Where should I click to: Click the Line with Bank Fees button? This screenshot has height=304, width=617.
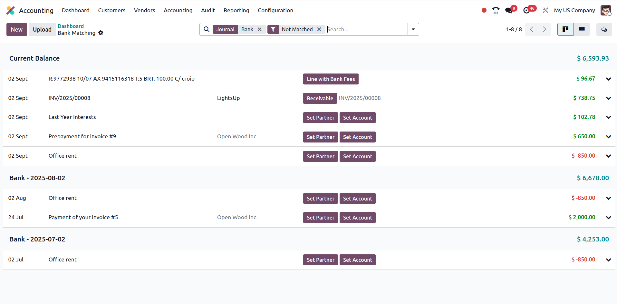[331, 79]
